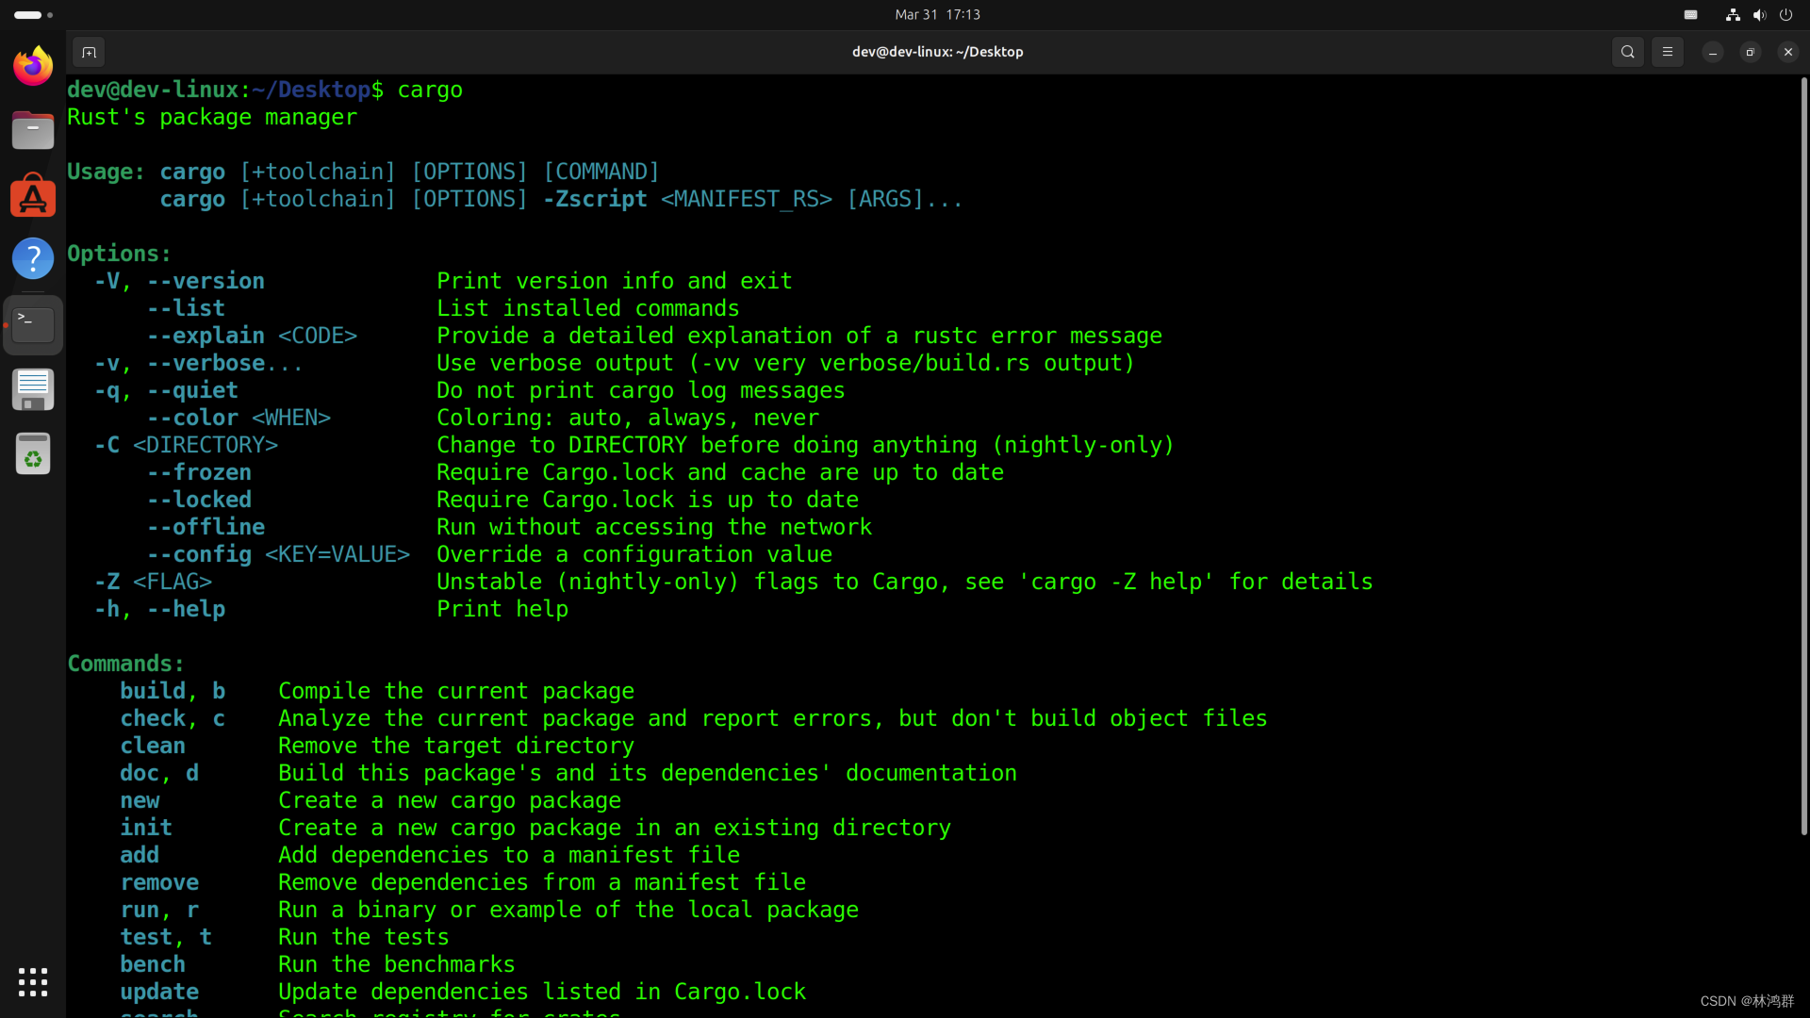1810x1018 pixels.
Task: Show applications grid
Action: pos(33,982)
